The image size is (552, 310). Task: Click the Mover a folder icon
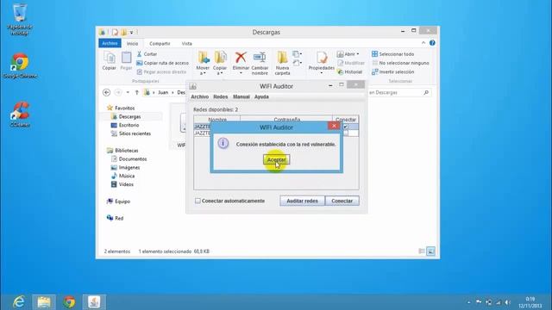click(x=204, y=58)
